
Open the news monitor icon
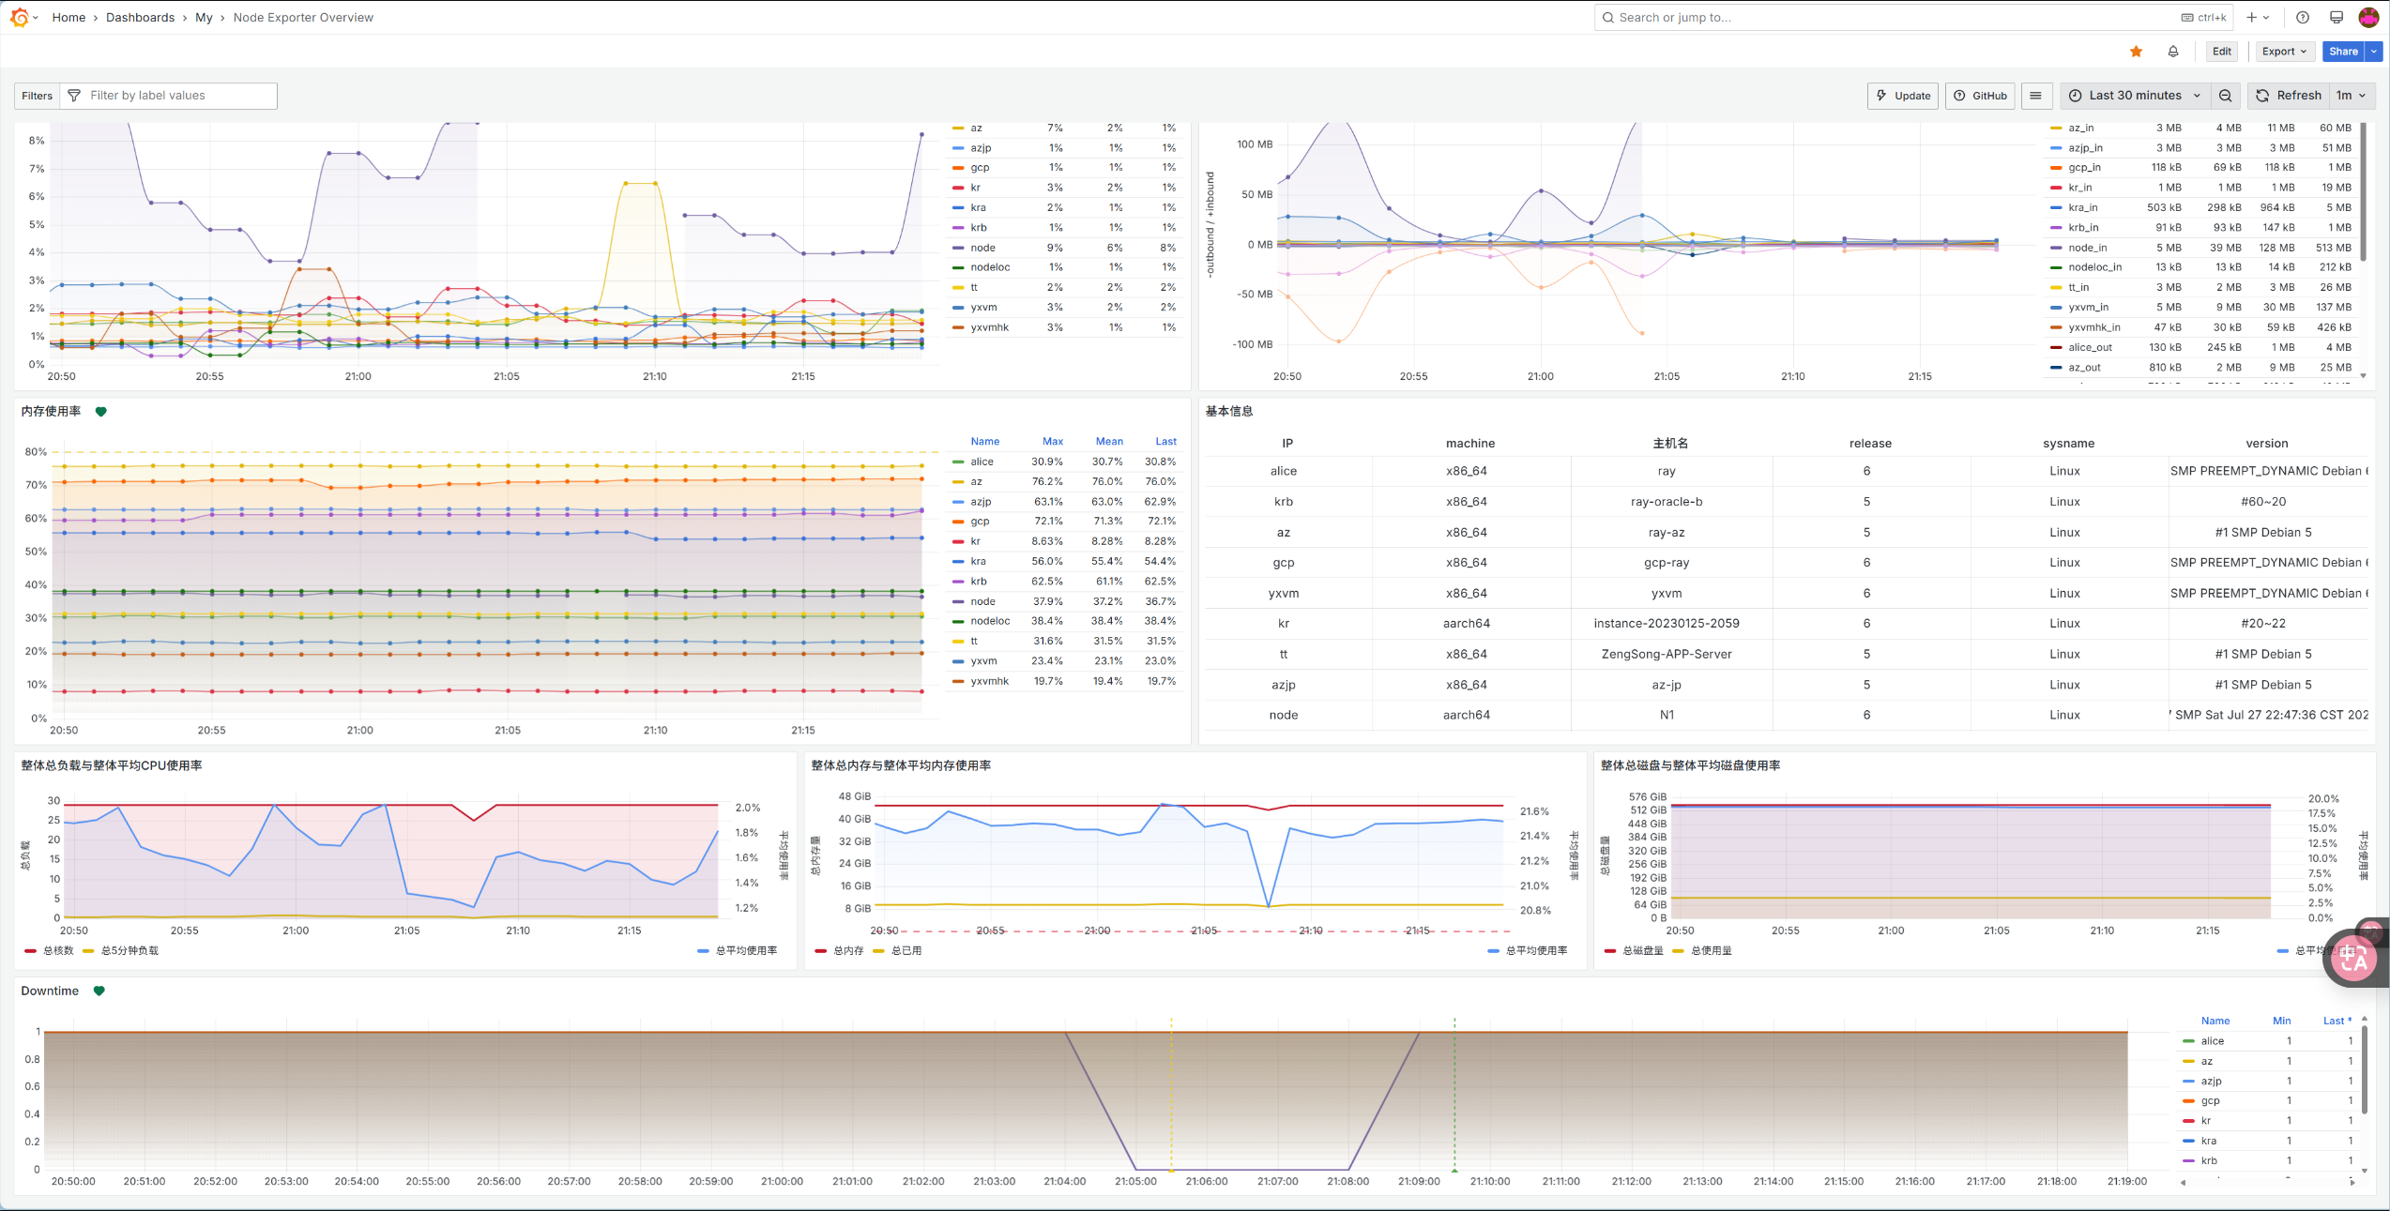coord(2337,17)
